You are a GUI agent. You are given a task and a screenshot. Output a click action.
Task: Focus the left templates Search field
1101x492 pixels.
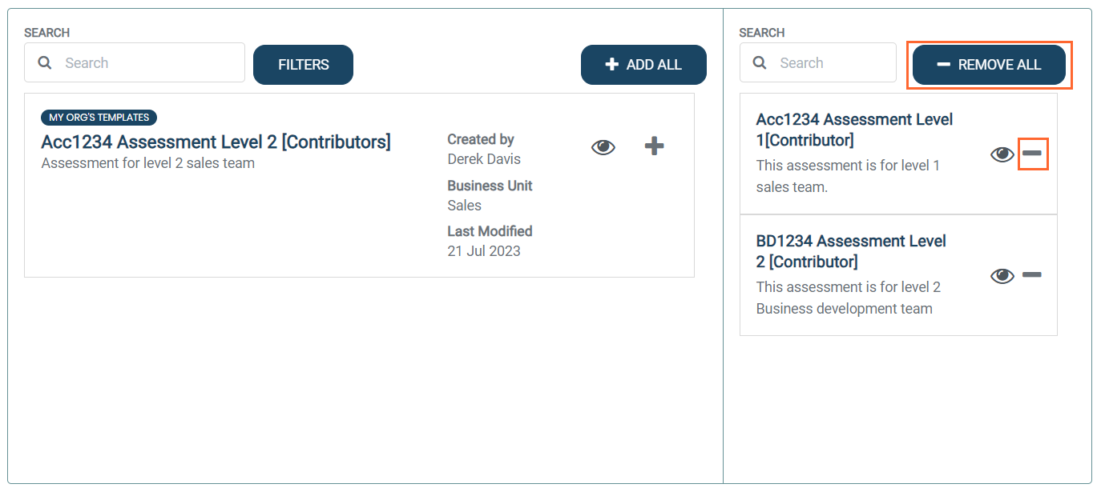coord(148,63)
